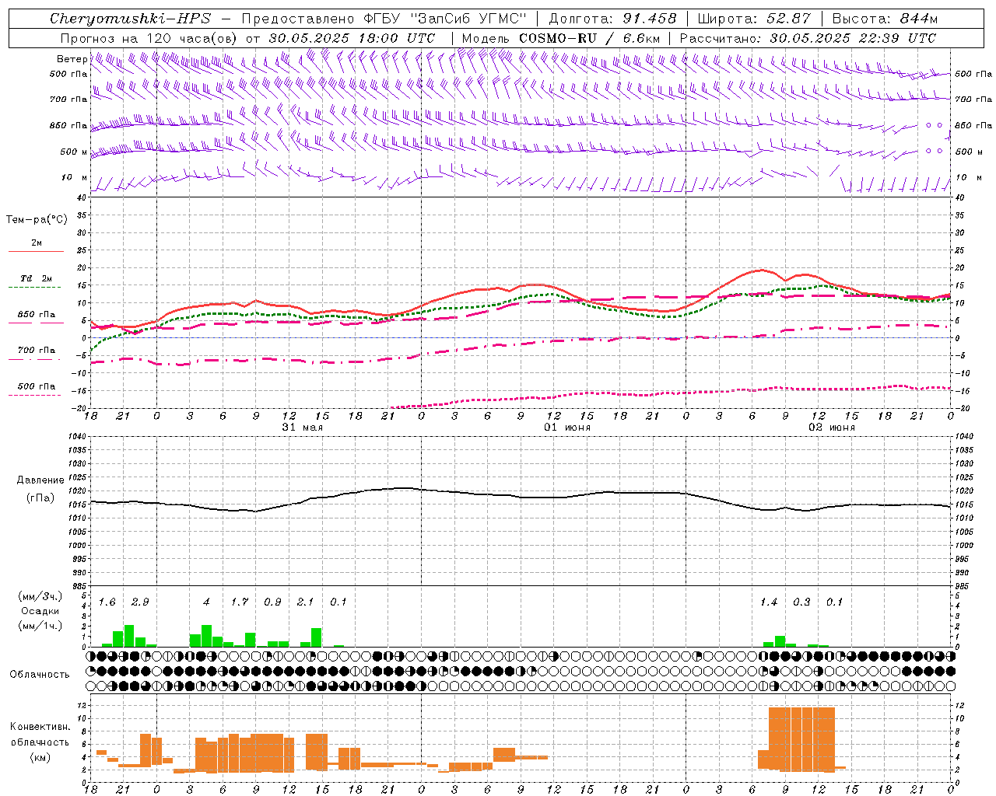The height and width of the screenshot is (796, 996).
Task: Click the latitude label "Широта: 52.87"
Action: pos(754,19)
